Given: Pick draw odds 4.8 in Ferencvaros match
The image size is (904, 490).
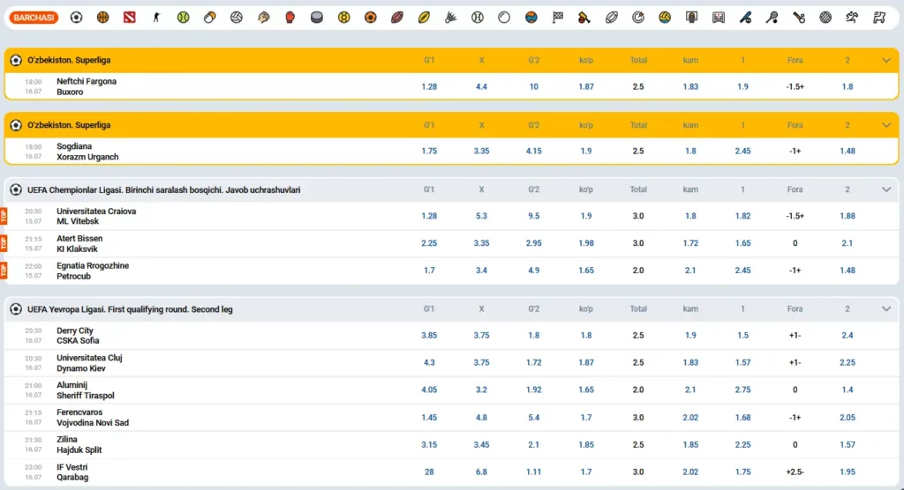Looking at the screenshot, I should (481, 418).
